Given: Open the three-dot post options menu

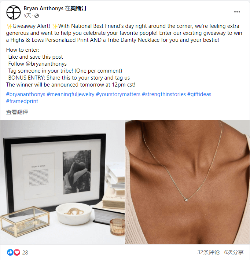Looking at the screenshot, I should click(237, 12).
